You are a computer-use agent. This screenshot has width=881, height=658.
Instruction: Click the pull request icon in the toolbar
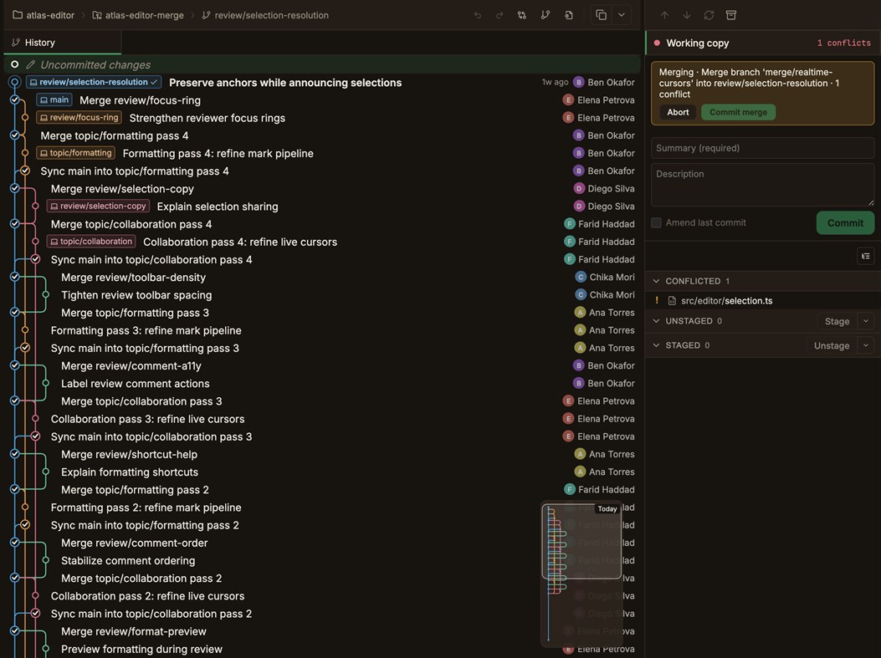tap(522, 15)
